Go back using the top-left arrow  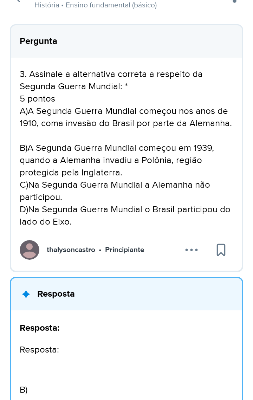[18, 1]
